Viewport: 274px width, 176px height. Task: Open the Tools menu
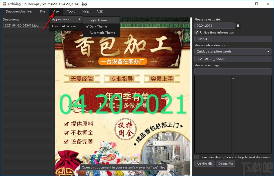[71, 11]
